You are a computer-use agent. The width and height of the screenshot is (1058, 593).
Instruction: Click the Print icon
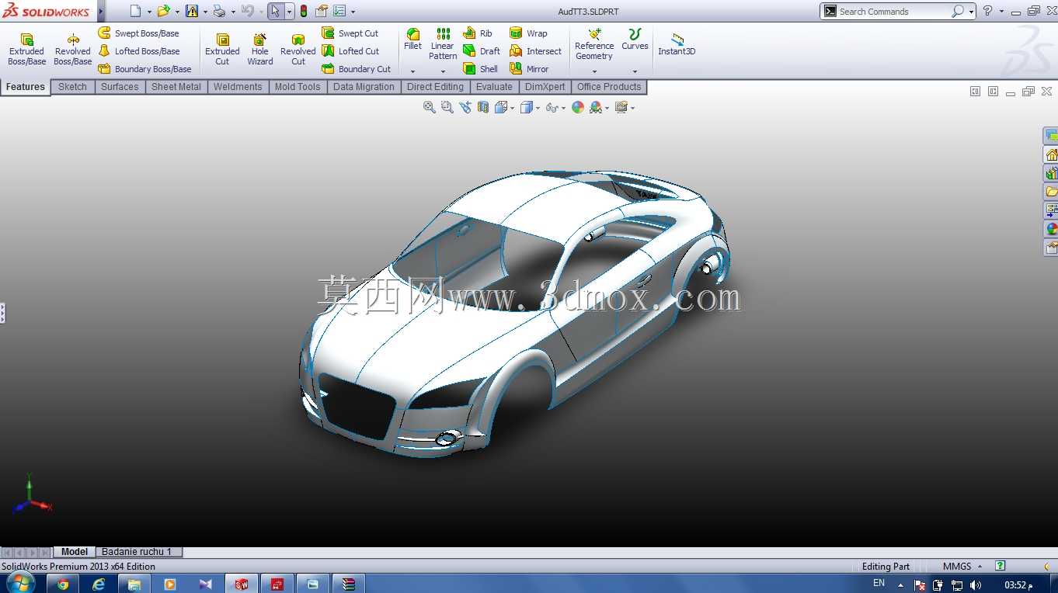(219, 12)
